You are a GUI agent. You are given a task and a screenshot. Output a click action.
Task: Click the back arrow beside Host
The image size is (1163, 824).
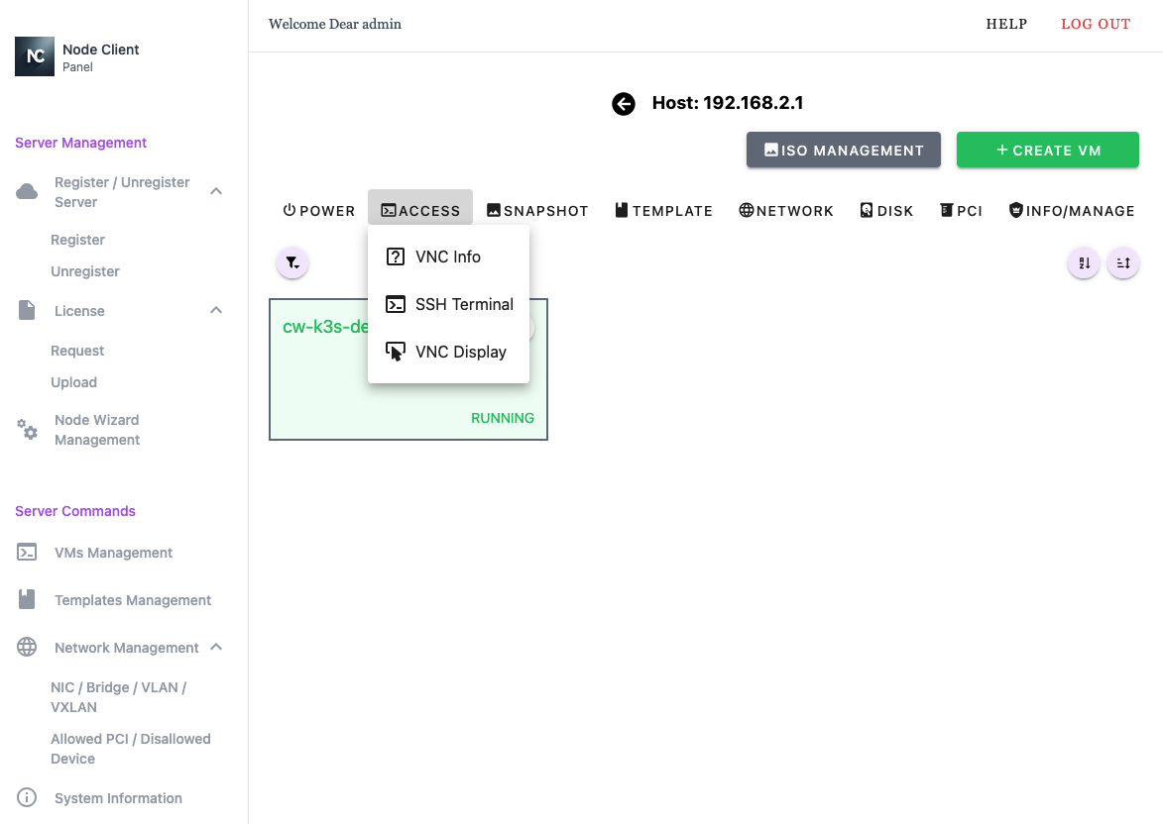(623, 104)
